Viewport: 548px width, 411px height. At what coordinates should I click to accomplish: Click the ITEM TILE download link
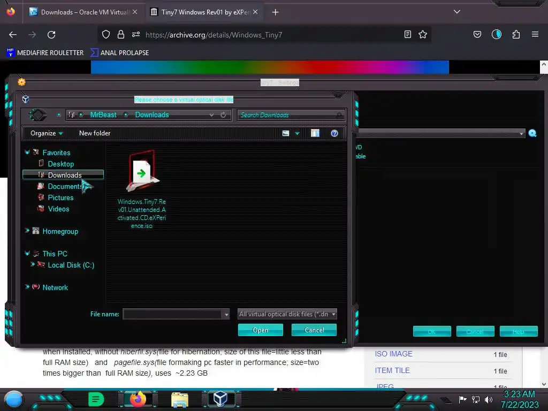392,370
